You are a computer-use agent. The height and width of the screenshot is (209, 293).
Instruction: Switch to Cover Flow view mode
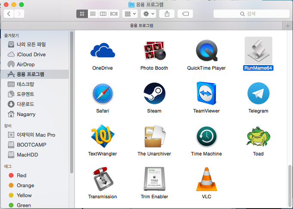coord(114,14)
